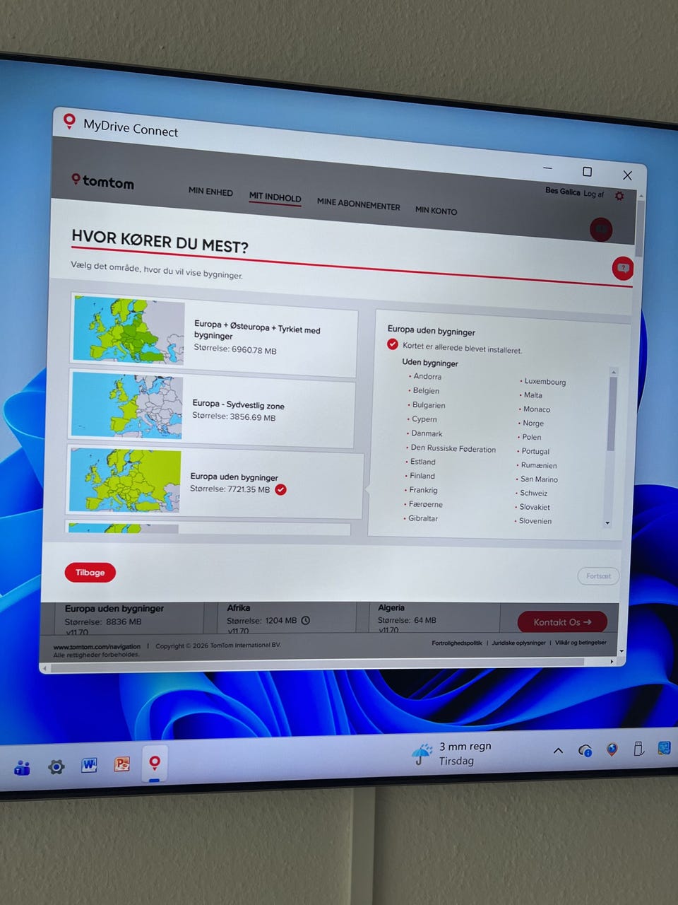Viewport: 678px width, 905px height.
Task: Click 'Luxembourg' in country list
Action: point(545,381)
